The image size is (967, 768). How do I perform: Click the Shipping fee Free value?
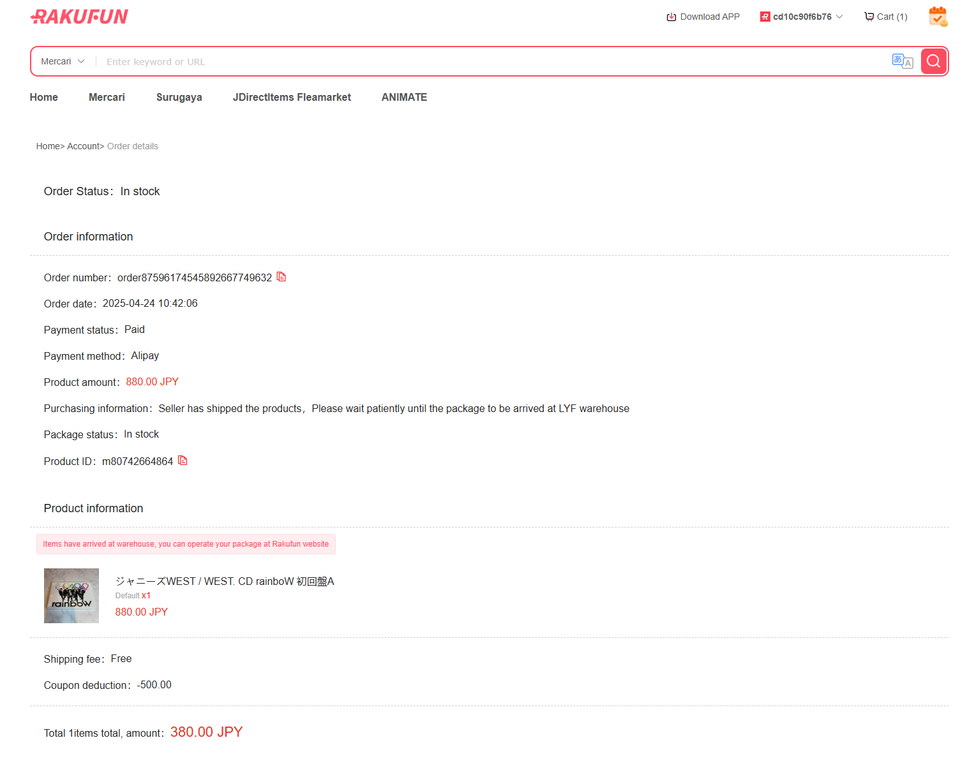(121, 659)
